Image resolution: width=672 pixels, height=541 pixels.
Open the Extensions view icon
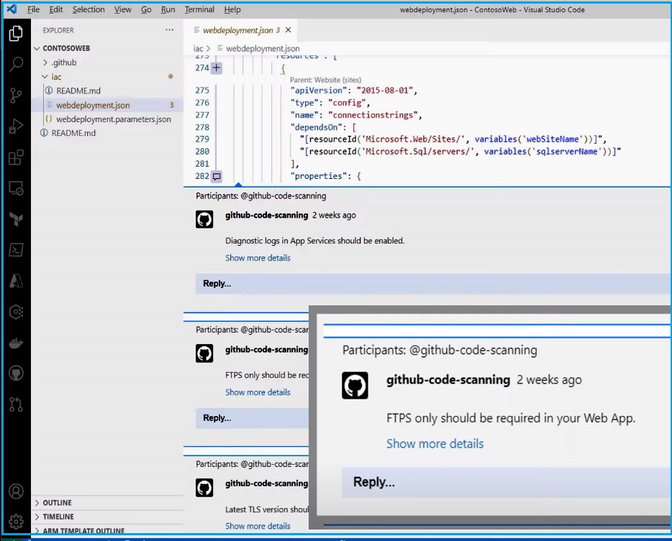16,157
